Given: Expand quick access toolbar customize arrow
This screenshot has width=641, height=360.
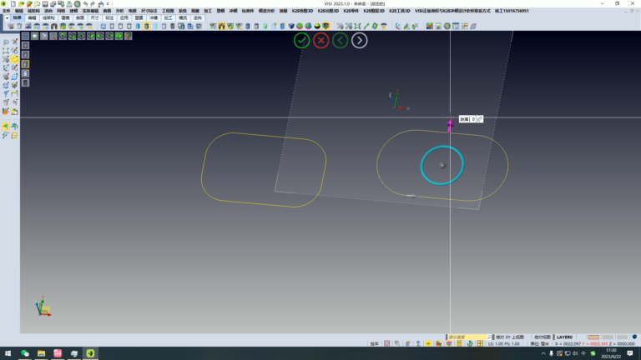Looking at the screenshot, I should tap(108, 3).
